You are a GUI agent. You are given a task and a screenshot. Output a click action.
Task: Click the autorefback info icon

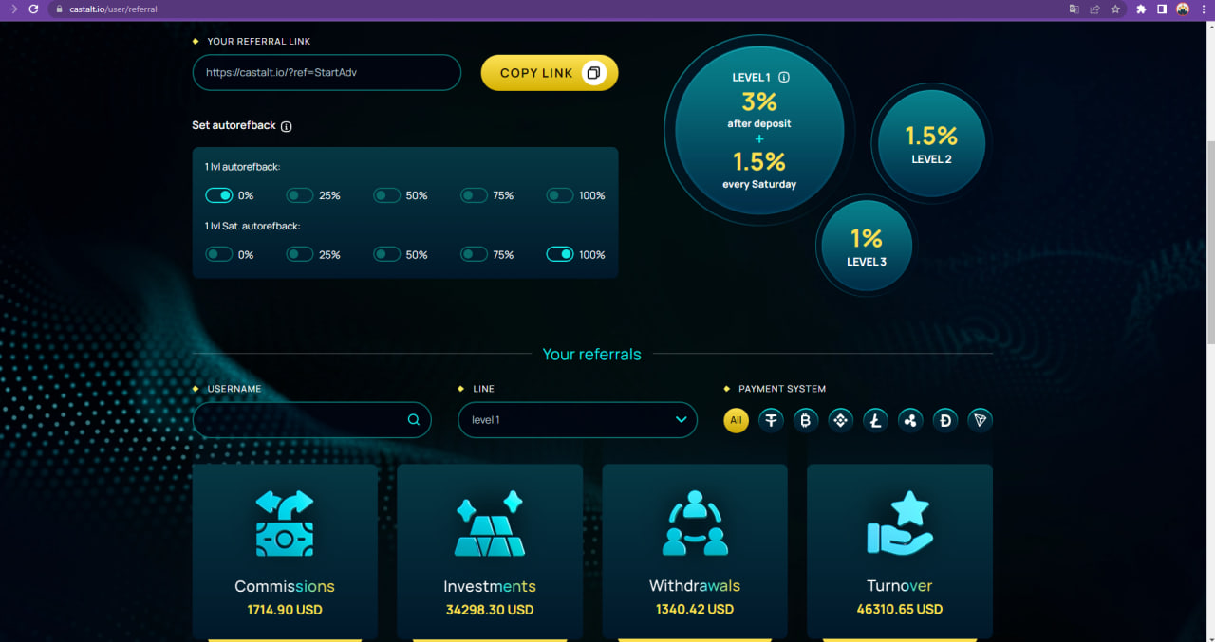click(x=287, y=126)
